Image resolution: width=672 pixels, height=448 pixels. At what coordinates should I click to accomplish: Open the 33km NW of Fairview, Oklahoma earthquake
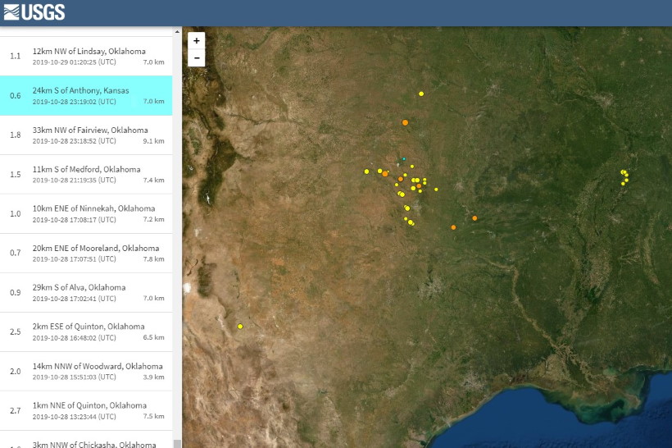tap(89, 135)
